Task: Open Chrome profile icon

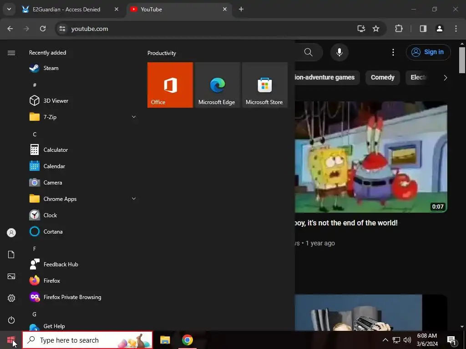Action: (x=440, y=29)
